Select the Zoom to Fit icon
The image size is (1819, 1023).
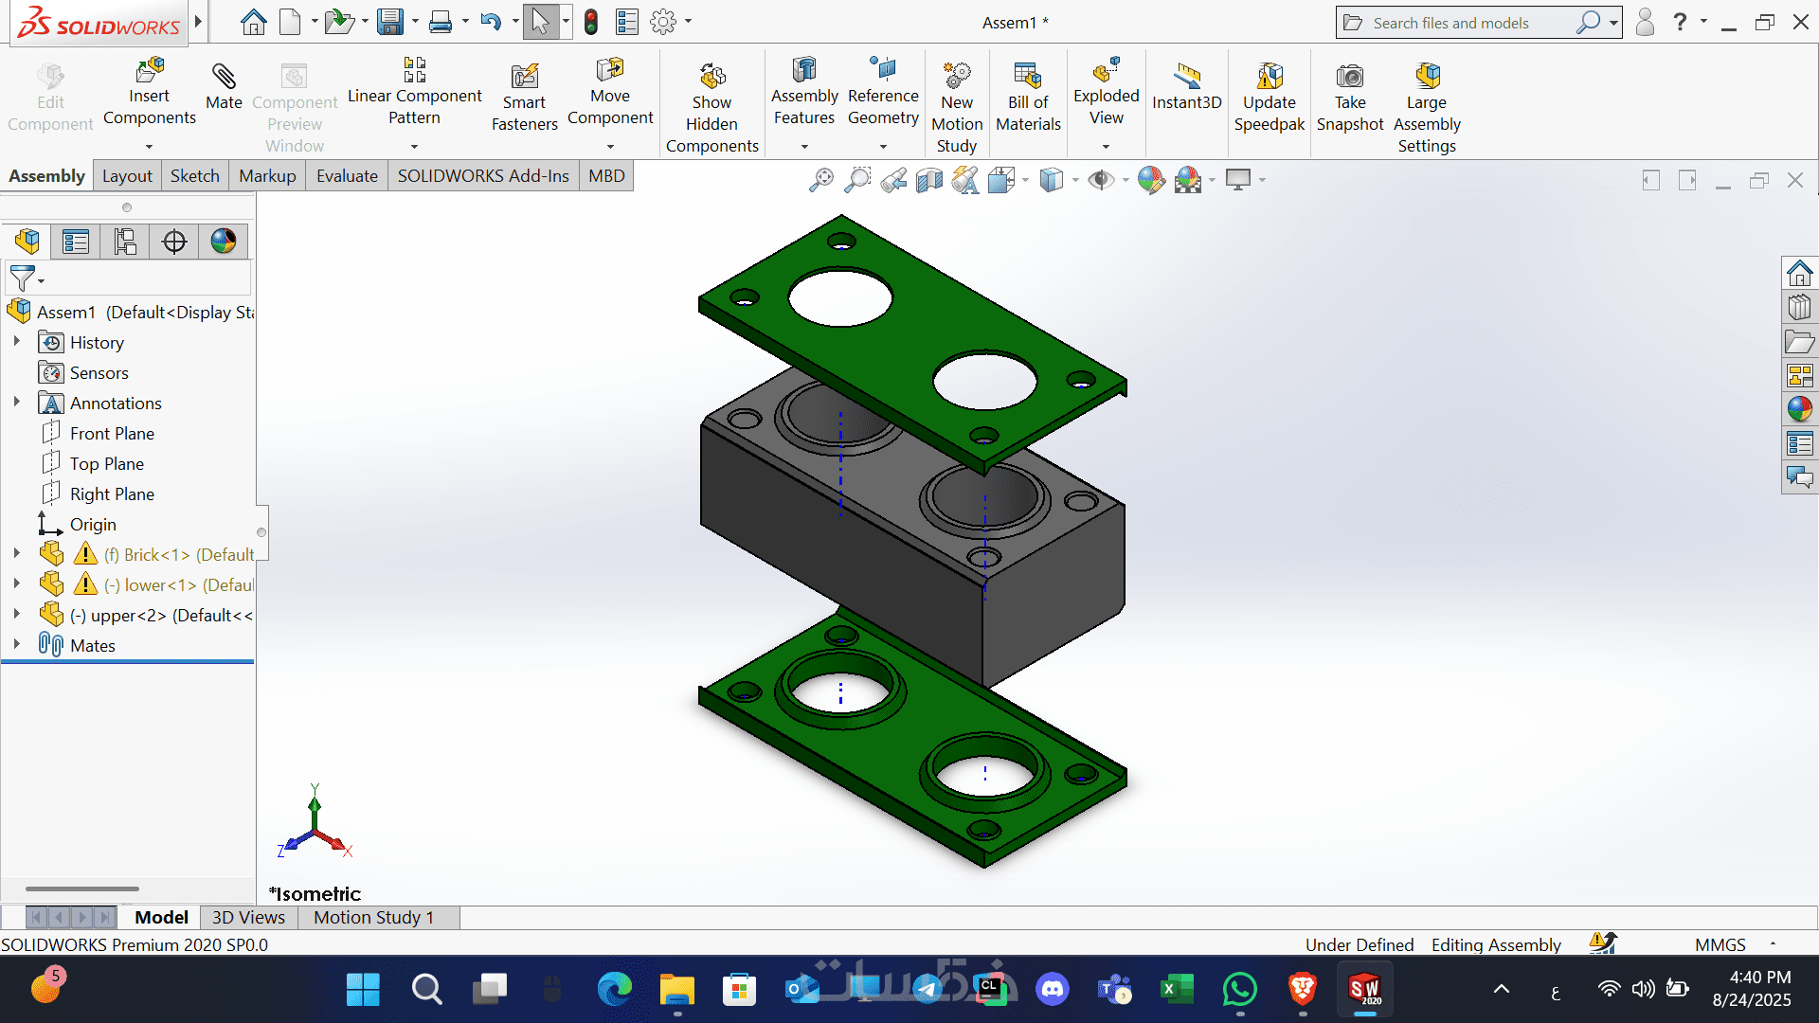point(820,179)
